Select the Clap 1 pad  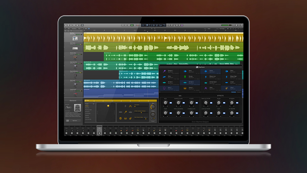232,88
